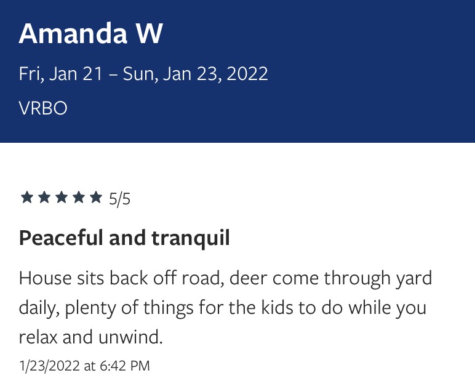Open reviewer name Amanda W
Viewport: 475px width, 389px height.
point(90,34)
